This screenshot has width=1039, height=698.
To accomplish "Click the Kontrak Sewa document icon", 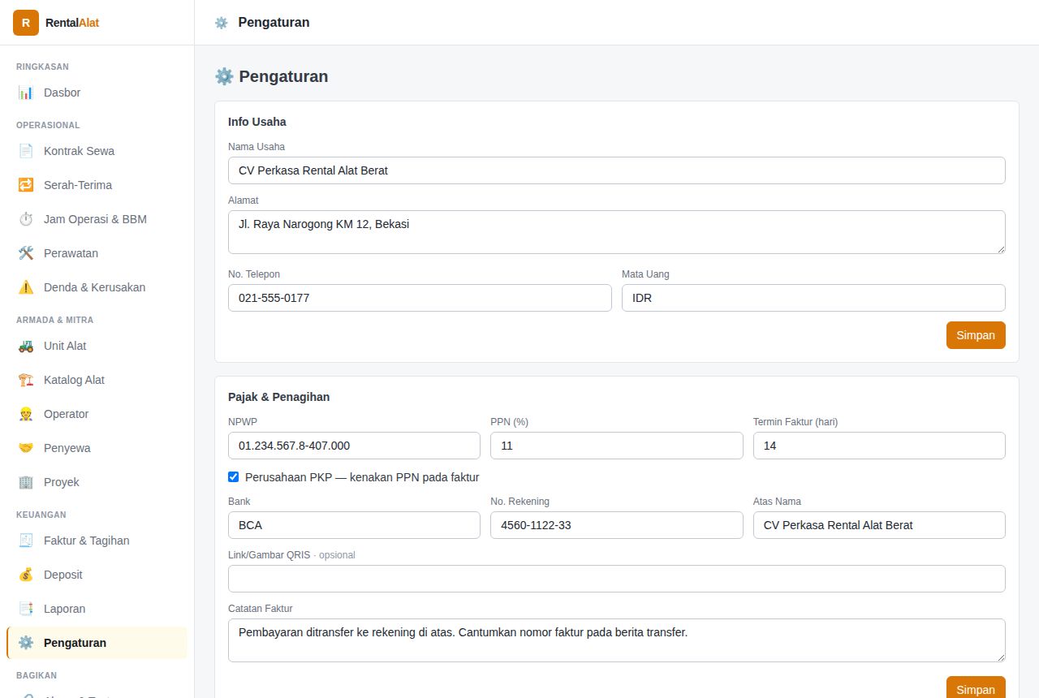I will pyautogui.click(x=26, y=151).
